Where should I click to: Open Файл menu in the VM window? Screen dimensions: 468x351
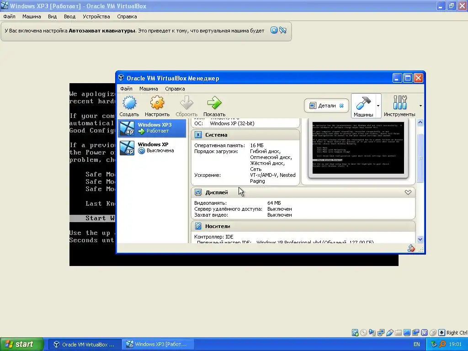tap(9, 16)
